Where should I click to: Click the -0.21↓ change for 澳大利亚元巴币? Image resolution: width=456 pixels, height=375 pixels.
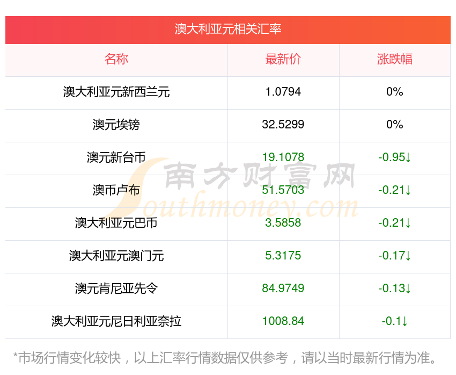[x=395, y=223]
